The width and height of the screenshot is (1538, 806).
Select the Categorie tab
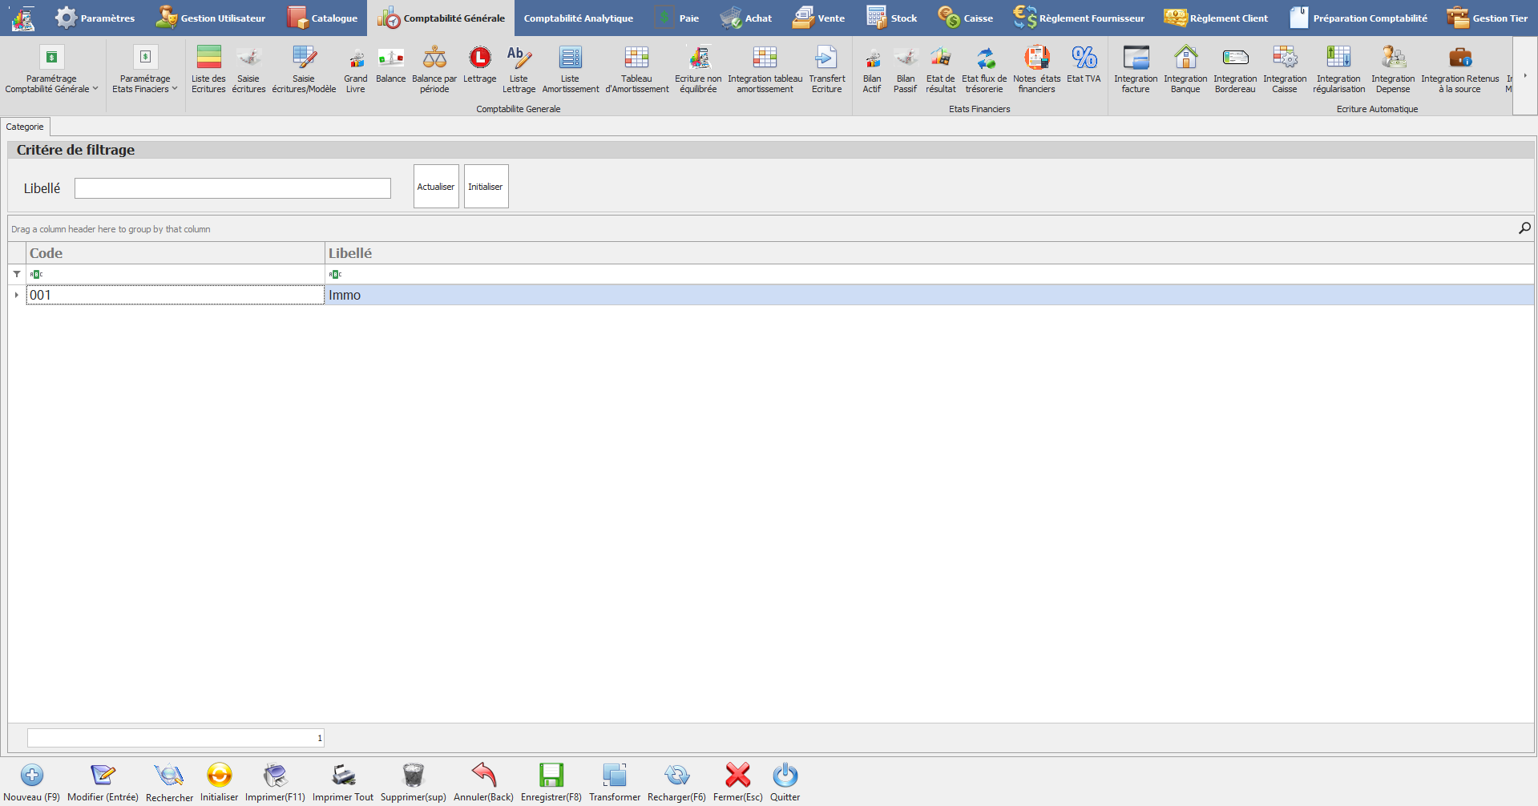tap(25, 127)
